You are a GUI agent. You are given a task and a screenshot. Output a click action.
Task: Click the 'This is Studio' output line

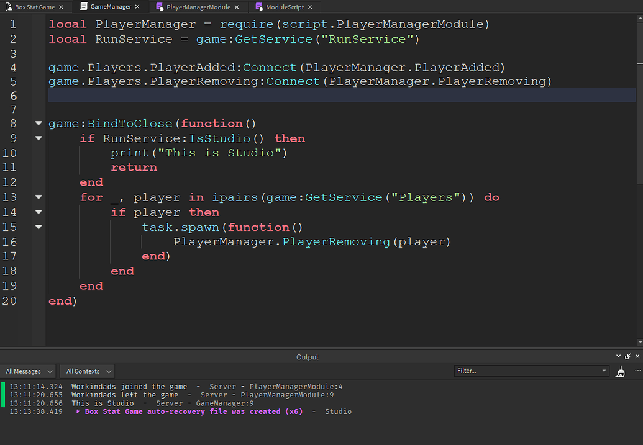click(x=103, y=403)
